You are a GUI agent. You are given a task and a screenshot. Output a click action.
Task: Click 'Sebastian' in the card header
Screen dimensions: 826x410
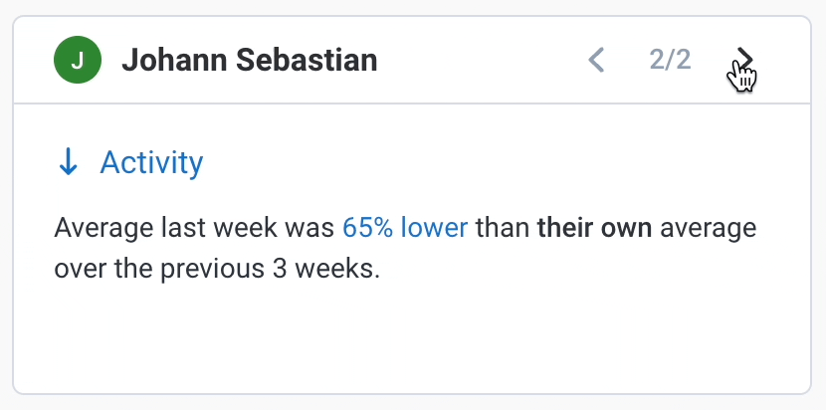(x=307, y=60)
